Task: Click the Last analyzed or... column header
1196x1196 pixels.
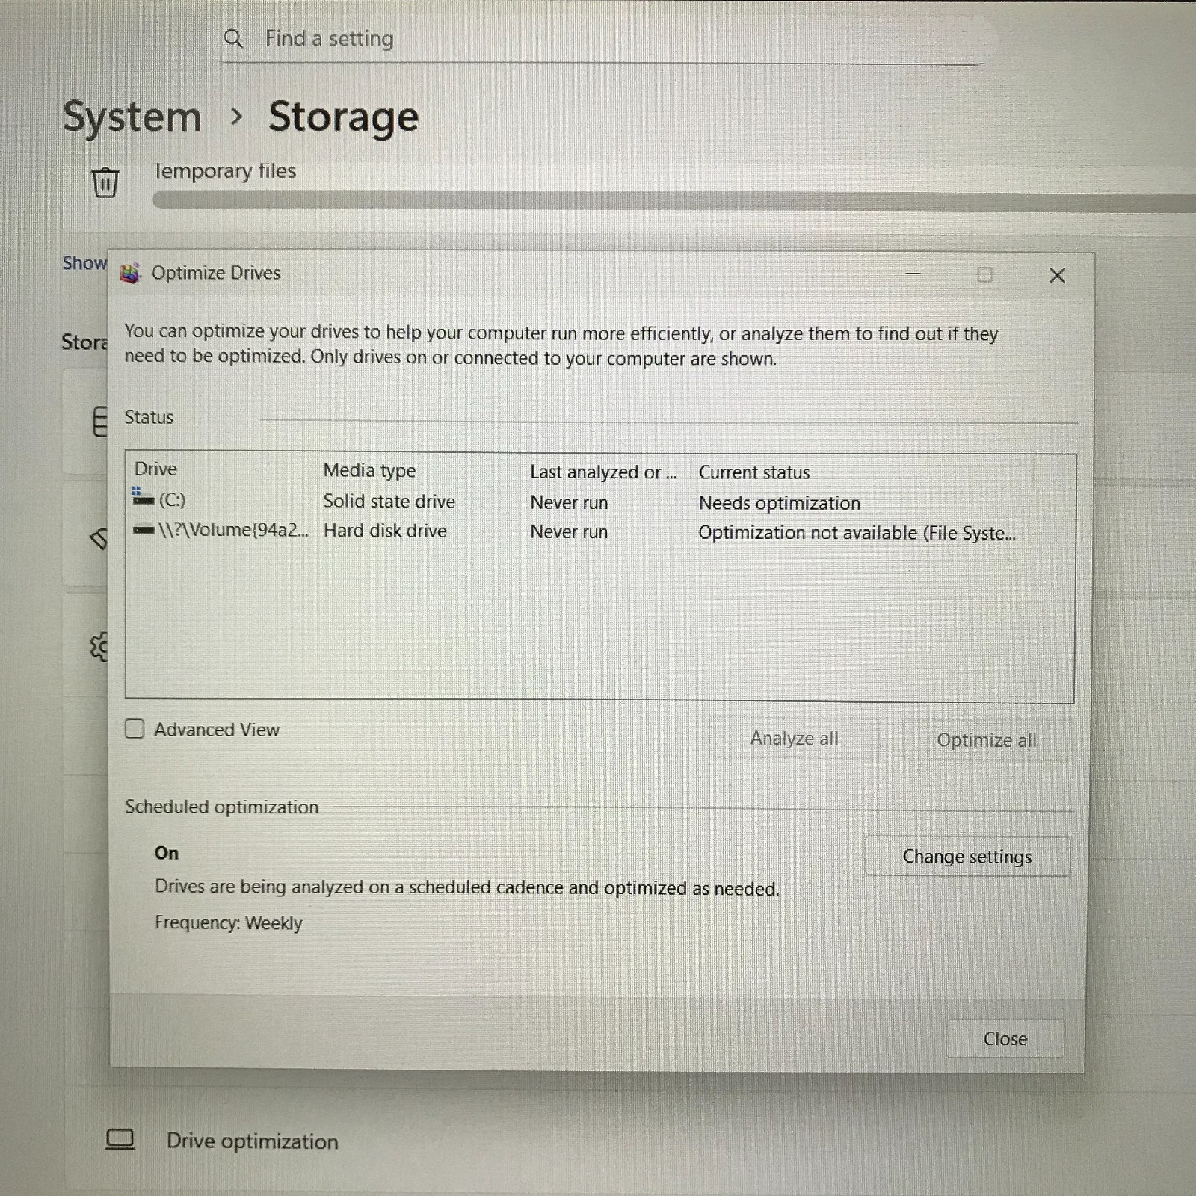Action: click(603, 472)
